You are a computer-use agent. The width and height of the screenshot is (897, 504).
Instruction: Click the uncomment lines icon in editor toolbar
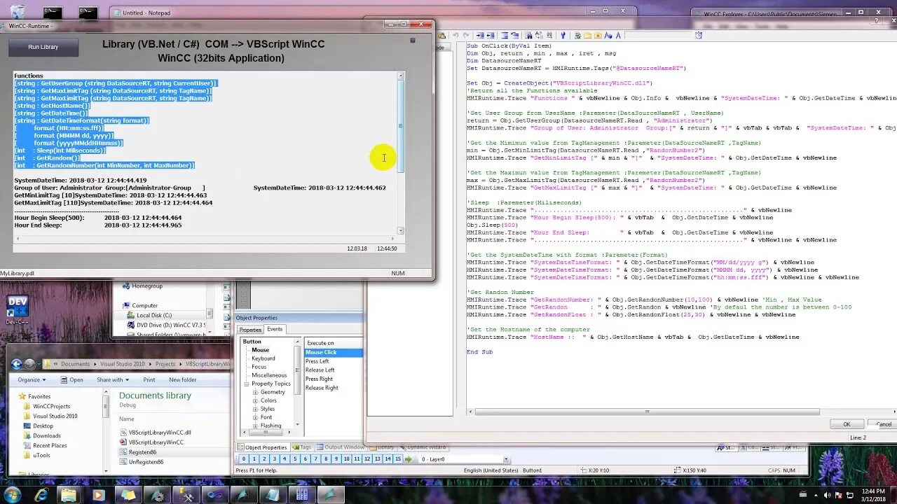515,35
